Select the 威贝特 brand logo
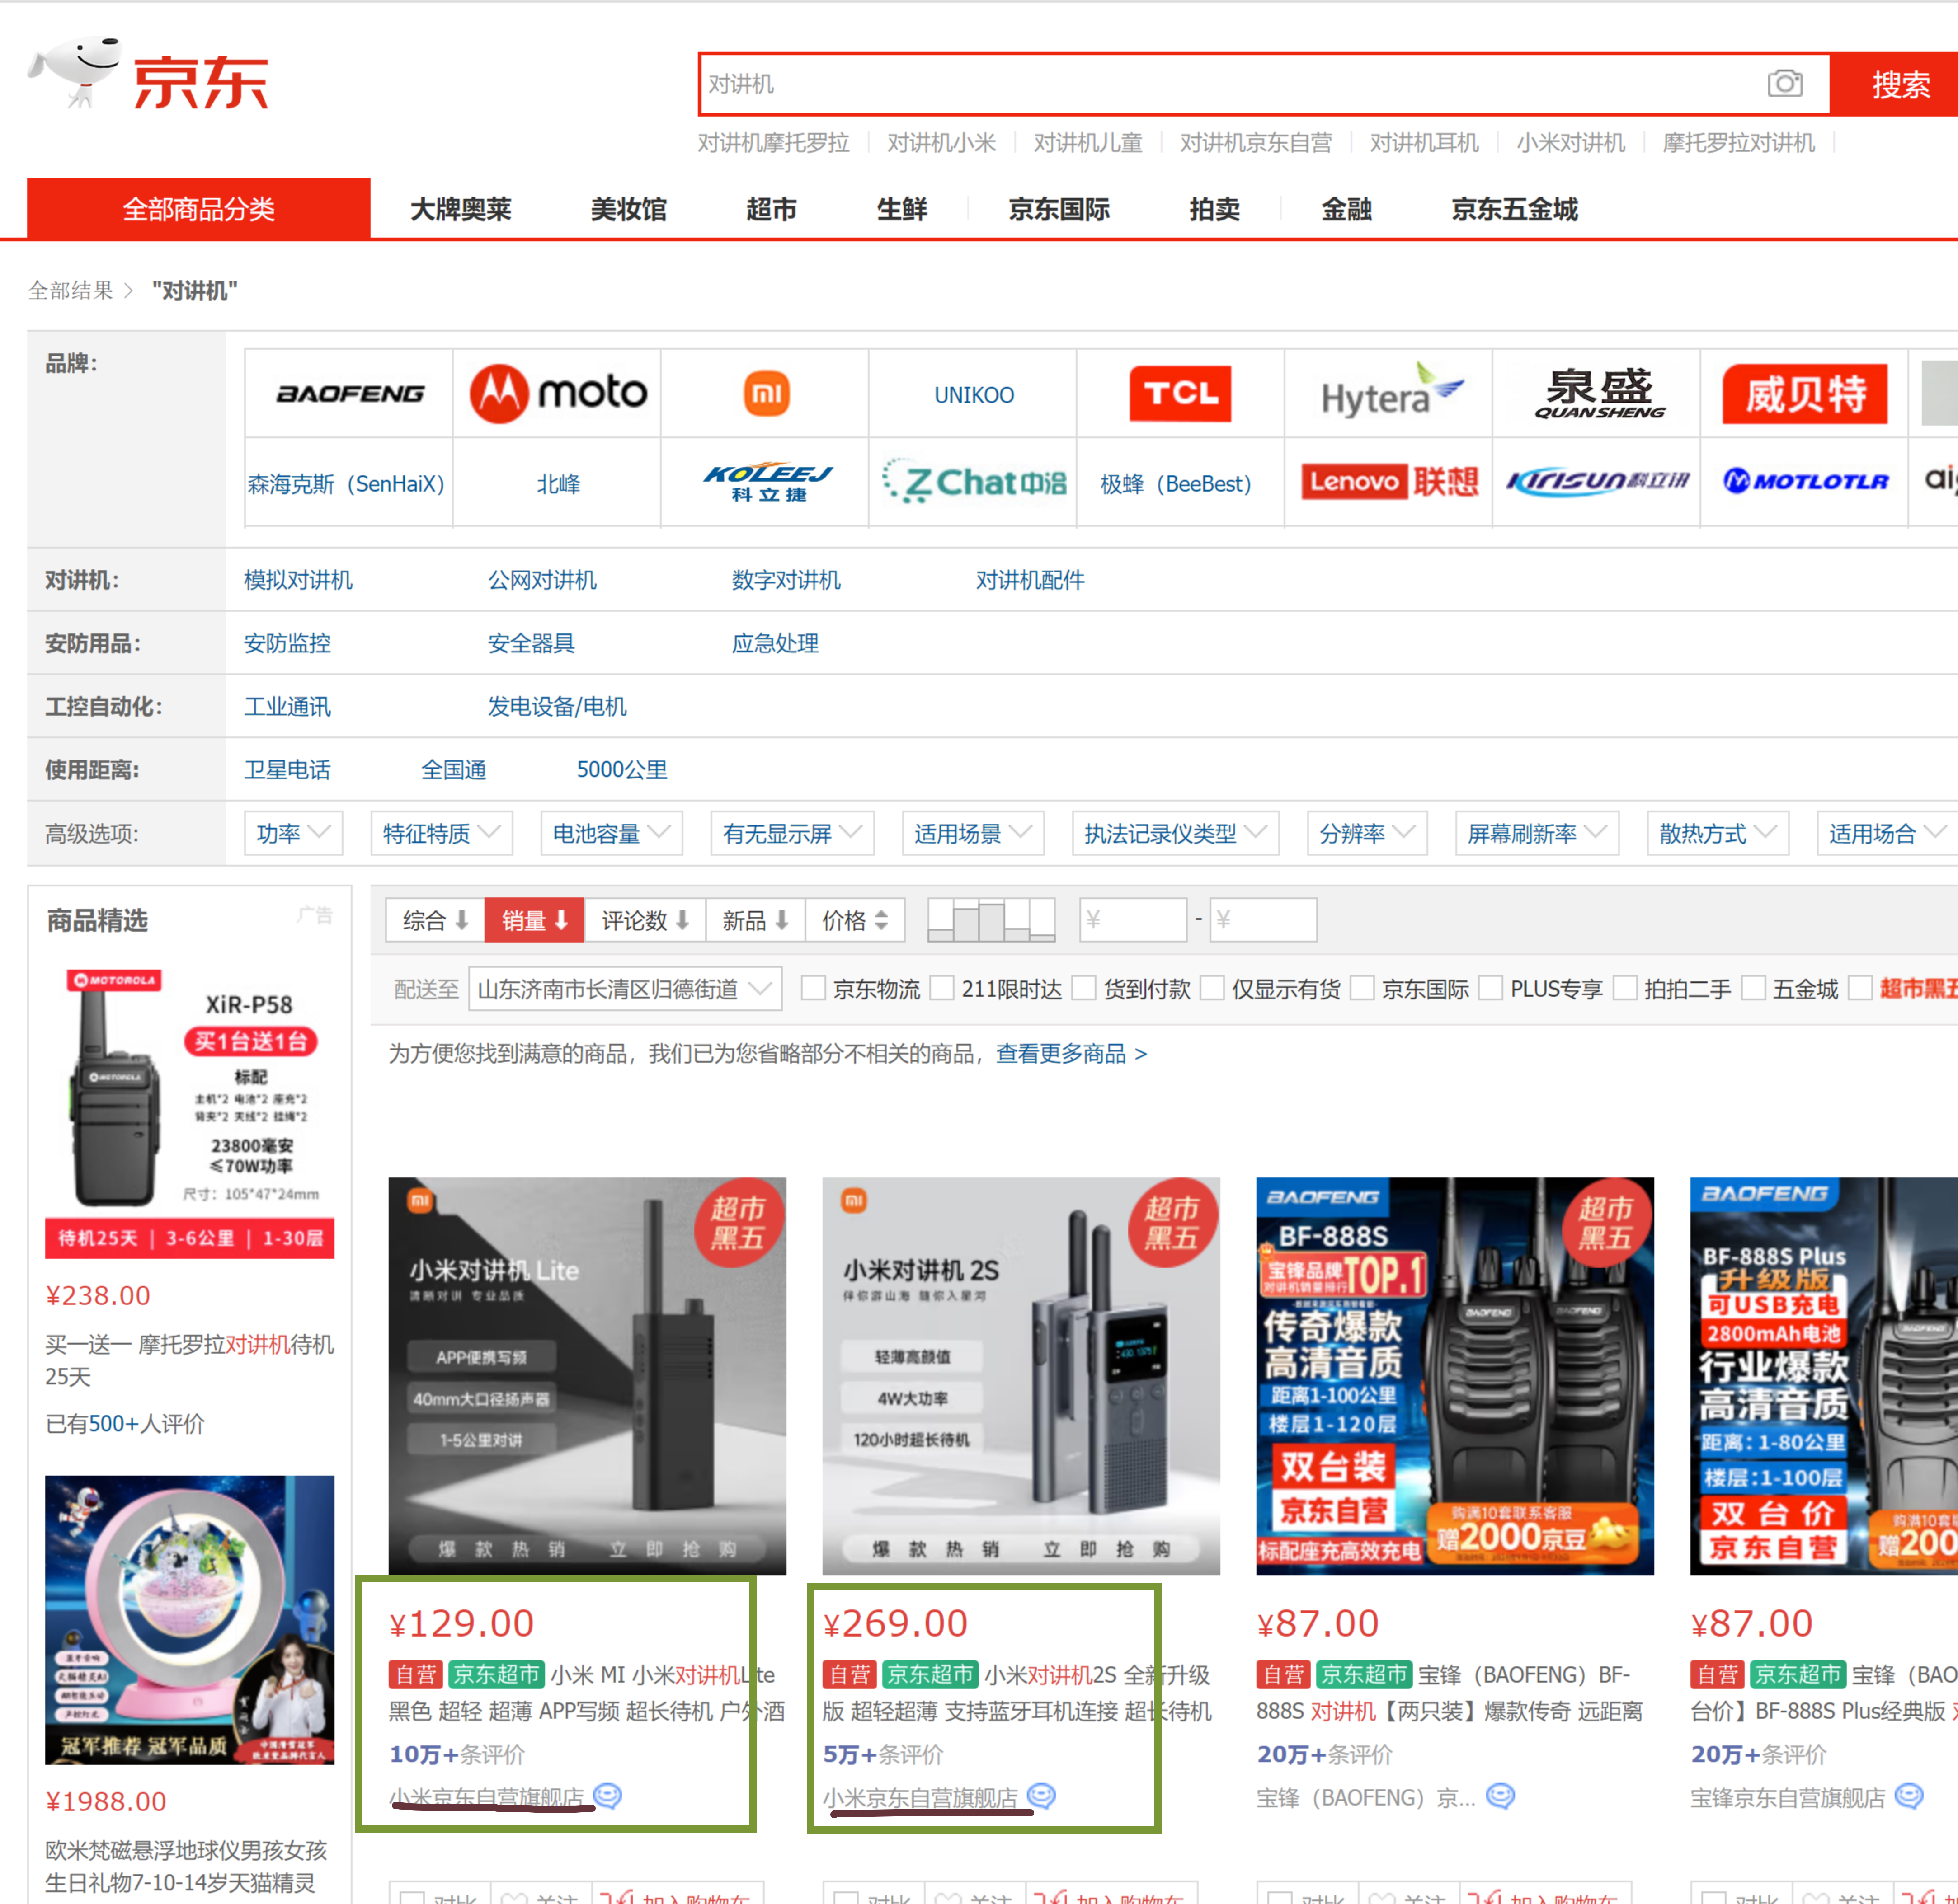 pos(1805,393)
